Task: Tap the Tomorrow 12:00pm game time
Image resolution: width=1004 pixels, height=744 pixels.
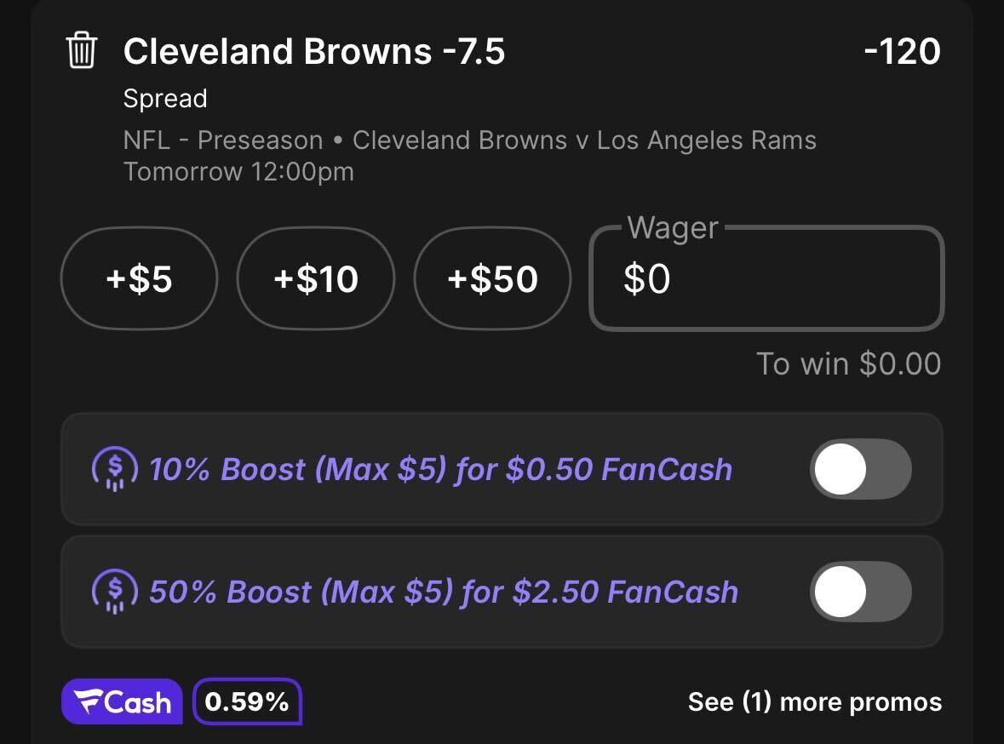Action: pyautogui.click(x=238, y=172)
